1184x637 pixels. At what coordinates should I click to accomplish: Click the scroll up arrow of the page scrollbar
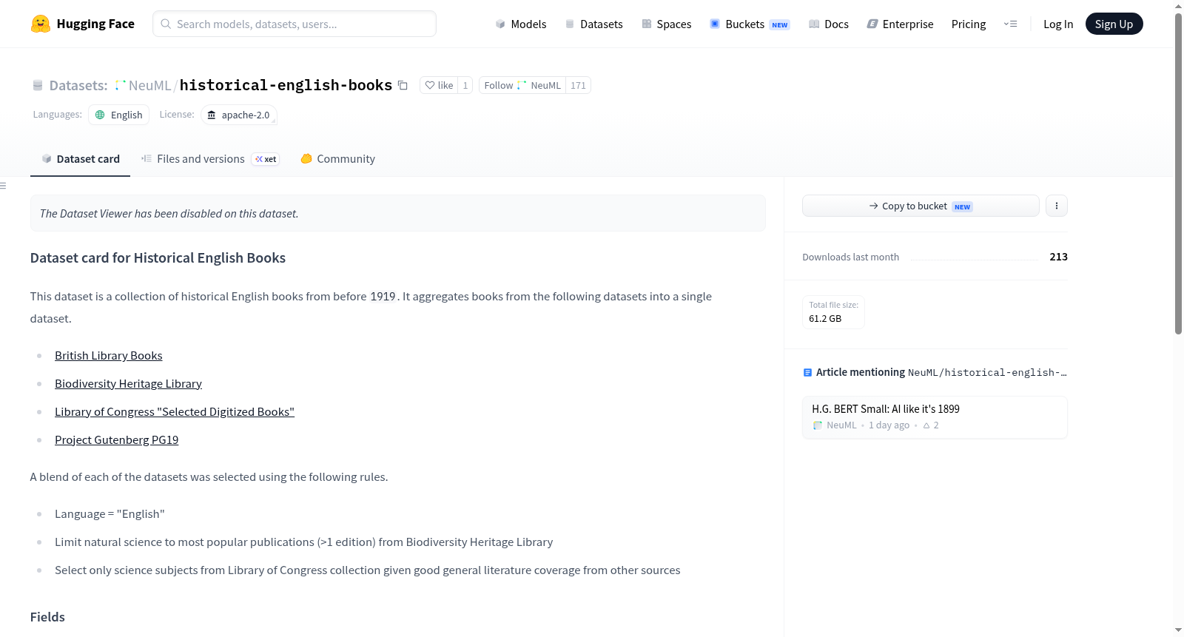[x=1178, y=6]
